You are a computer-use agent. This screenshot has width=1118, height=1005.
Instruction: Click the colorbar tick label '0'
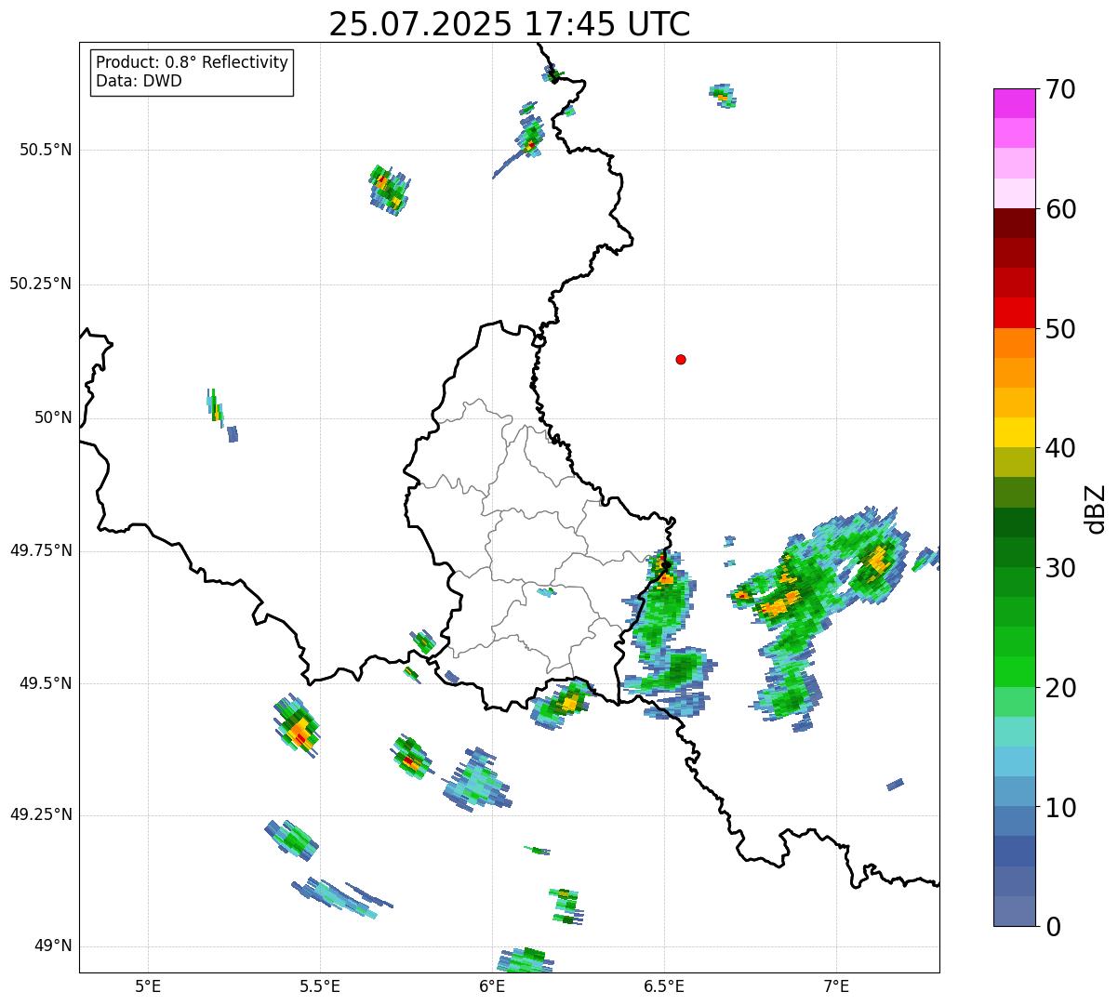(x=1053, y=927)
